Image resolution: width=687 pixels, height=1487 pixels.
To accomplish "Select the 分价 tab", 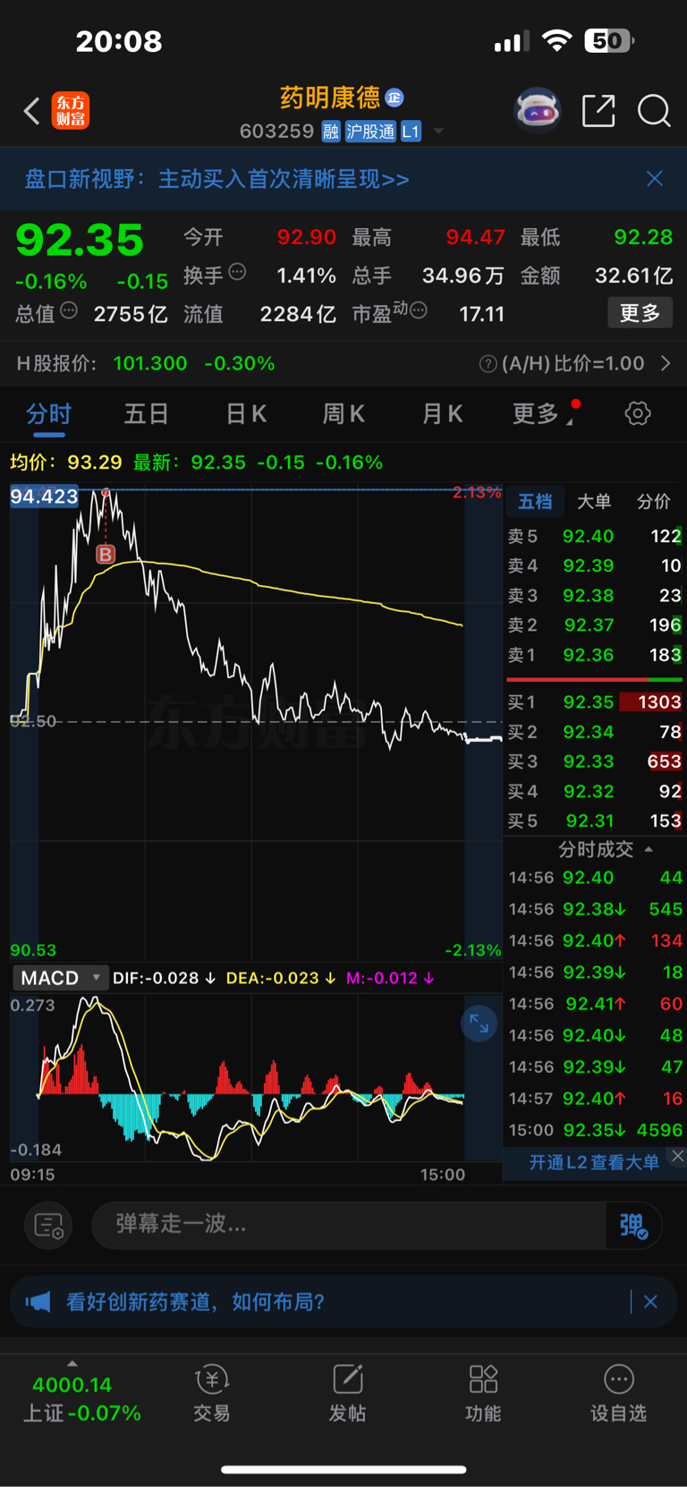I will [x=653, y=502].
